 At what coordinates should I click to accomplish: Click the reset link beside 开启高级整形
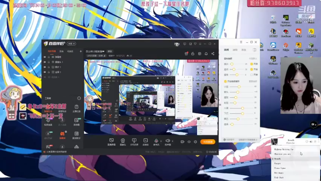[253, 82]
